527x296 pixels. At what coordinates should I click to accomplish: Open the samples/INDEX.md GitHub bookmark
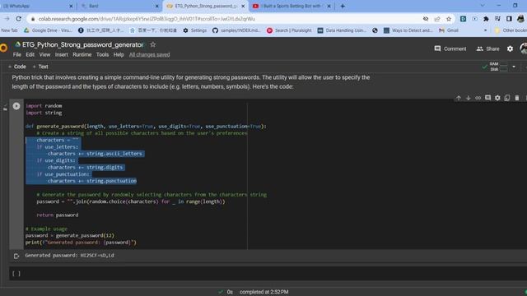[236, 30]
